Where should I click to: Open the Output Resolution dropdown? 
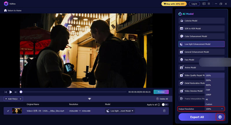click(214, 109)
